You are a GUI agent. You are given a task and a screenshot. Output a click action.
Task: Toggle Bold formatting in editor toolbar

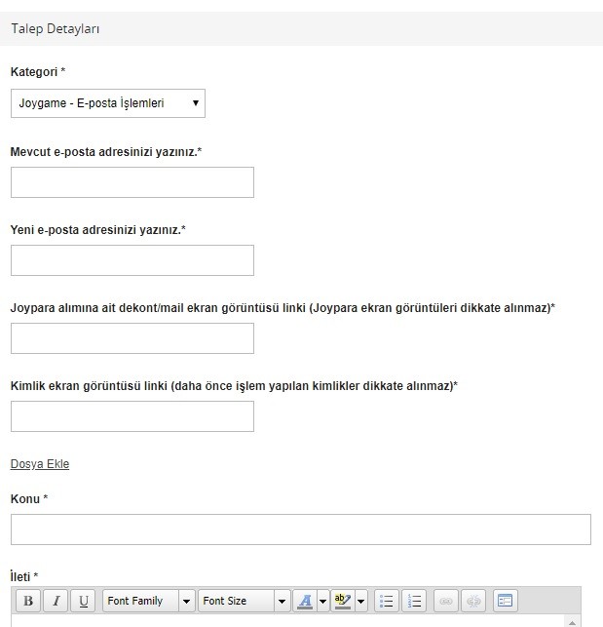28,601
